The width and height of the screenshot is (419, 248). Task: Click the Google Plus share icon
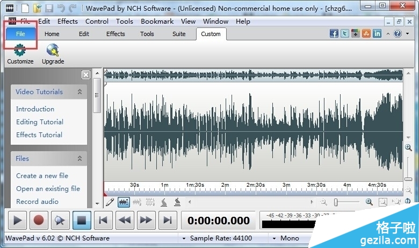[x=356, y=34]
